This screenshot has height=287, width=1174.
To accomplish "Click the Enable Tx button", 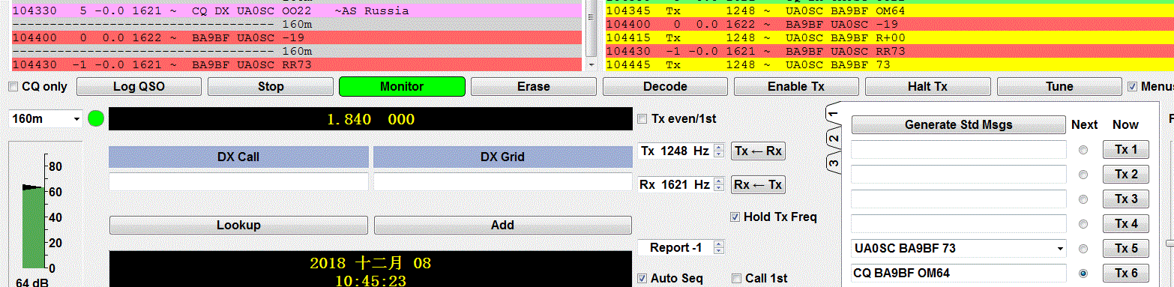I will [x=796, y=86].
